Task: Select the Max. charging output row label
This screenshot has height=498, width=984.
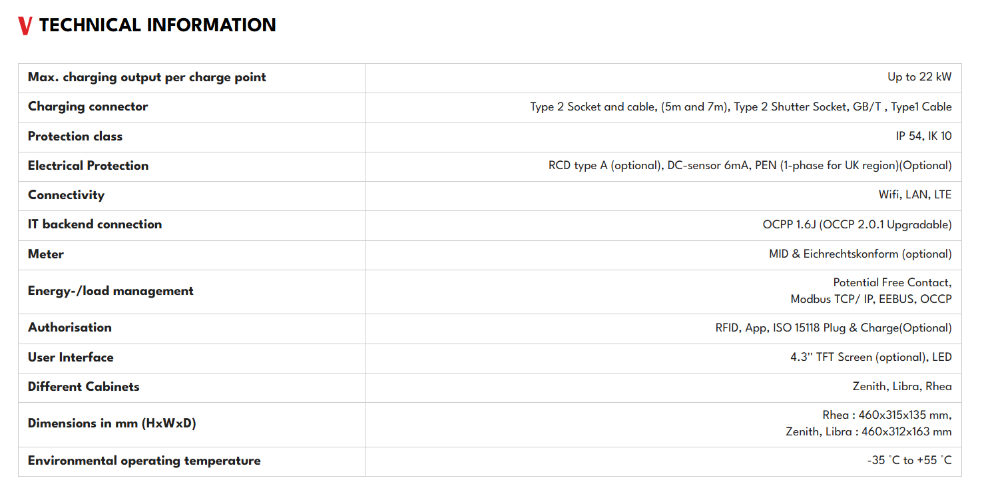Action: click(146, 77)
